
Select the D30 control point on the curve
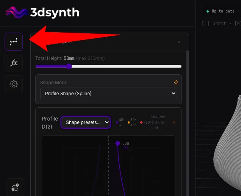(x=118, y=143)
